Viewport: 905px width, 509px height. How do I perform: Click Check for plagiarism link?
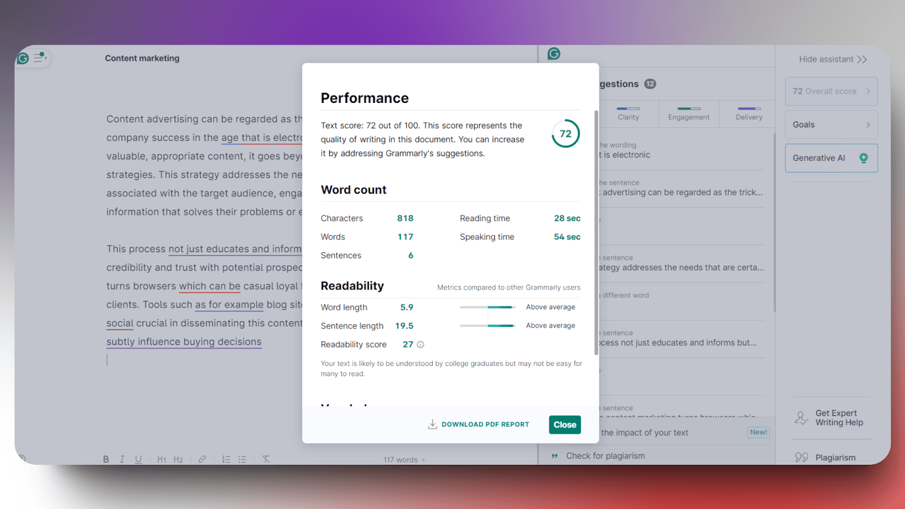pos(605,456)
